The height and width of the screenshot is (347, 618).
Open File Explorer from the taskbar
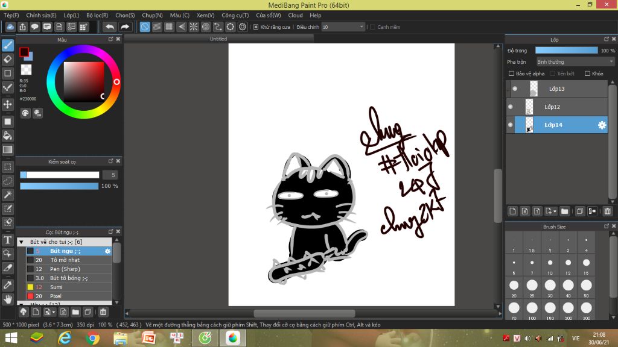click(121, 338)
